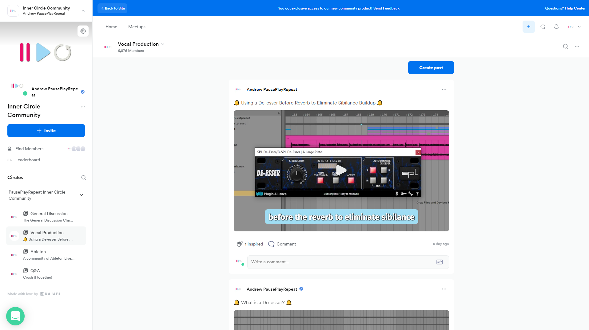Open Vocal Production circle options menu

tap(577, 46)
